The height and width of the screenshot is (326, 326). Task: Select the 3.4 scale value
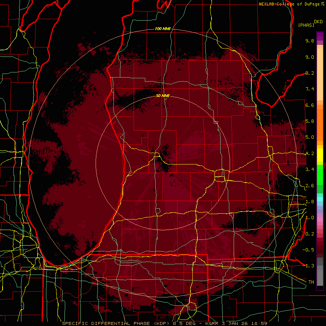tap(310, 170)
